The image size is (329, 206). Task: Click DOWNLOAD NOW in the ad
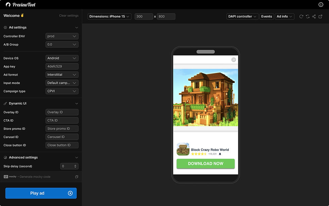point(205,164)
